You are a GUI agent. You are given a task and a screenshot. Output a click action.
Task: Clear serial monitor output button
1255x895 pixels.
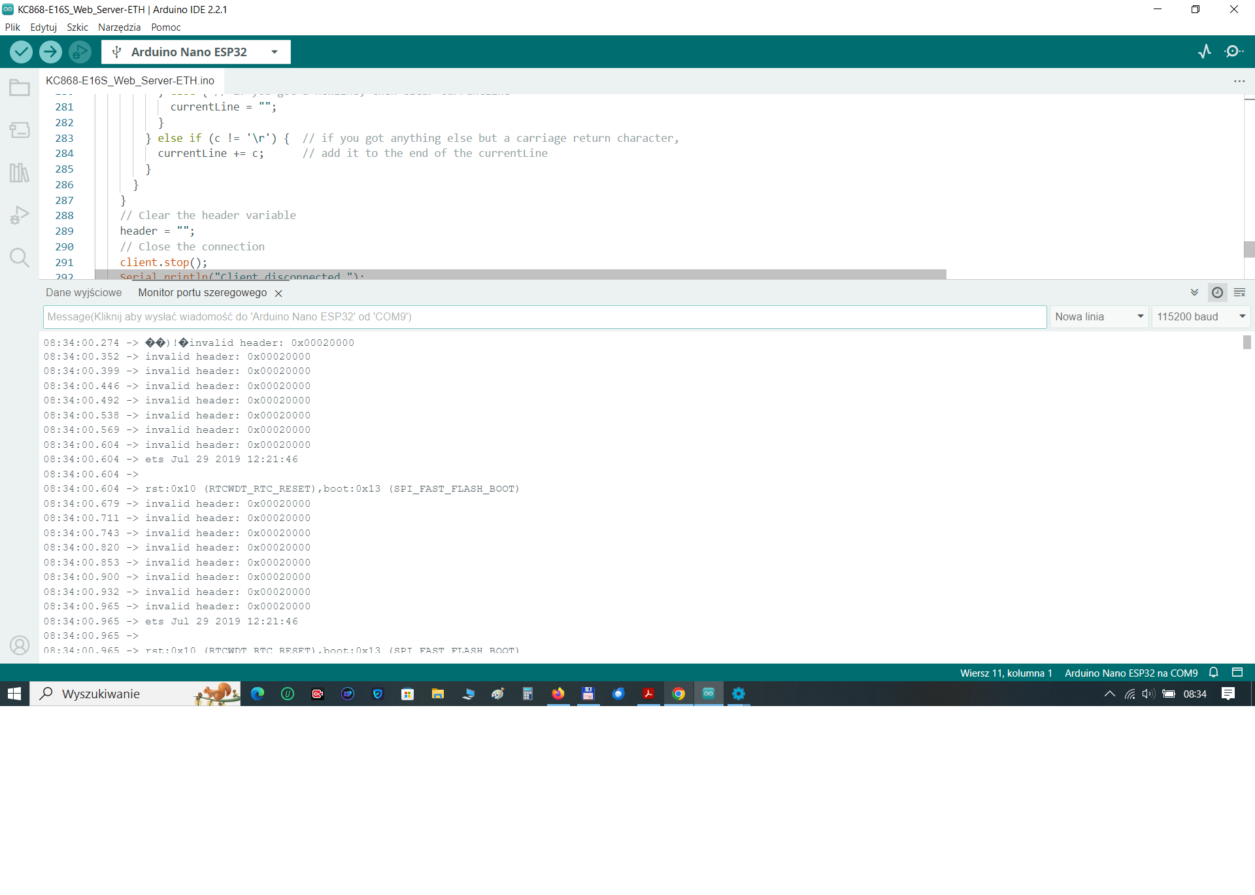click(x=1239, y=293)
